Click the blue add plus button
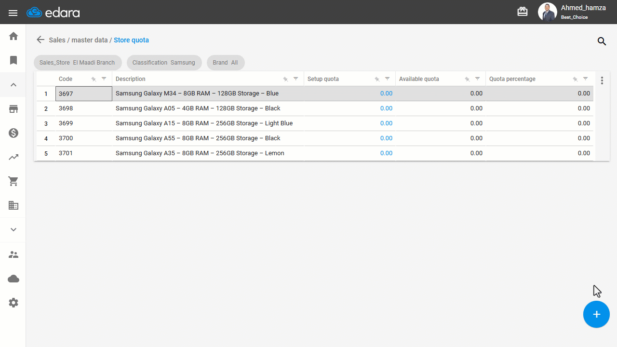The width and height of the screenshot is (617, 347). [x=596, y=314]
